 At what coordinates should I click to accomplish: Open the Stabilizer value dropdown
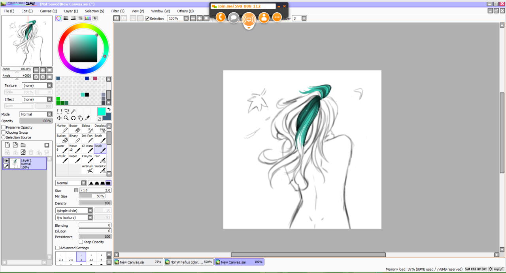[304, 19]
